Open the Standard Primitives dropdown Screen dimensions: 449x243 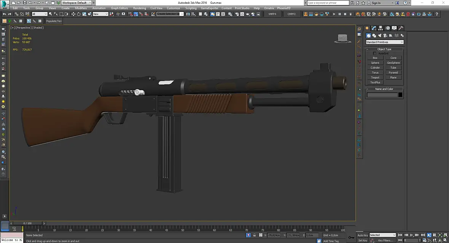click(385, 42)
